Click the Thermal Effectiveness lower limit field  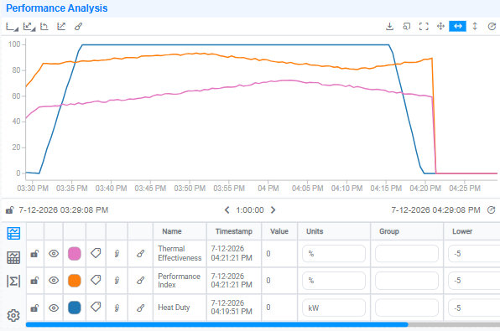474,254
